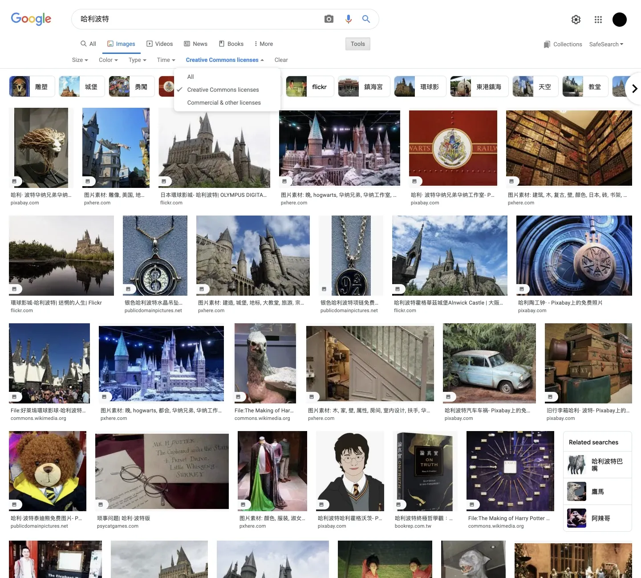Open the Collections bookmark link

(563, 45)
